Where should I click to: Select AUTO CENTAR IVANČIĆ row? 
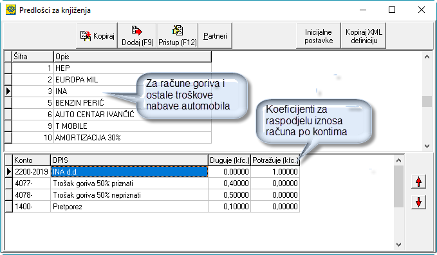111,115
